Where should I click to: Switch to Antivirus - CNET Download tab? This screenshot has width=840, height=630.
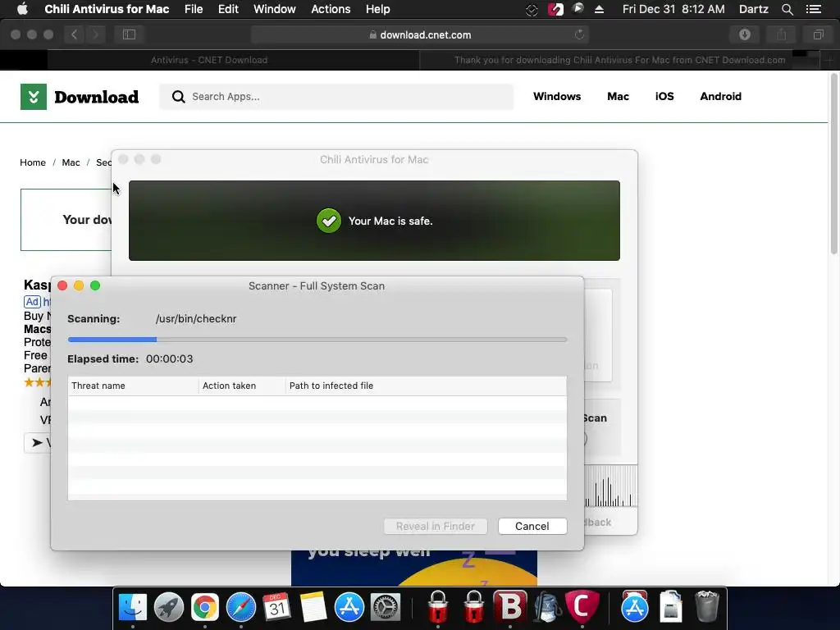tap(209, 60)
